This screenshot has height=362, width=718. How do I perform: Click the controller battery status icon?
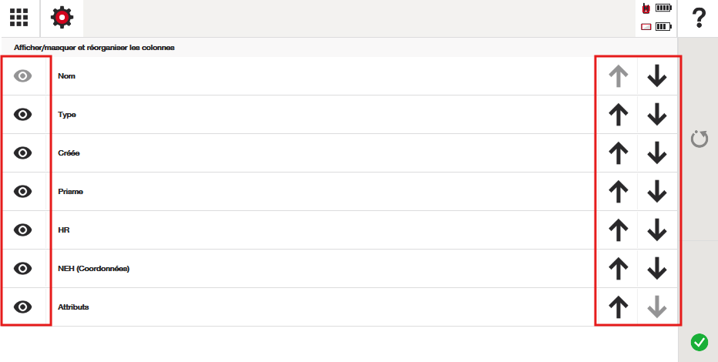pos(656,27)
